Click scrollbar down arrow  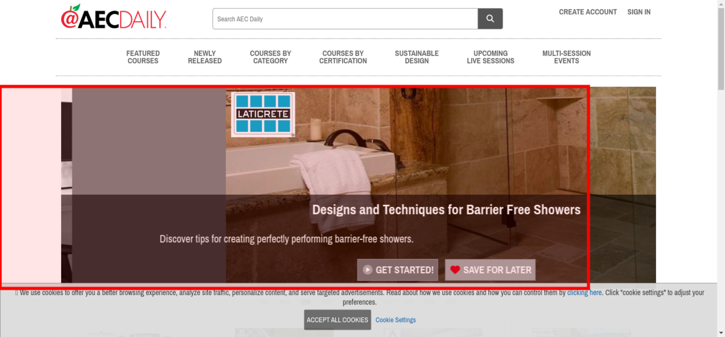tap(721, 333)
